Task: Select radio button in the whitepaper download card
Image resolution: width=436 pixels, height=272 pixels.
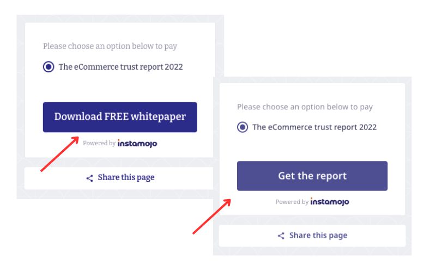Action: tap(49, 67)
